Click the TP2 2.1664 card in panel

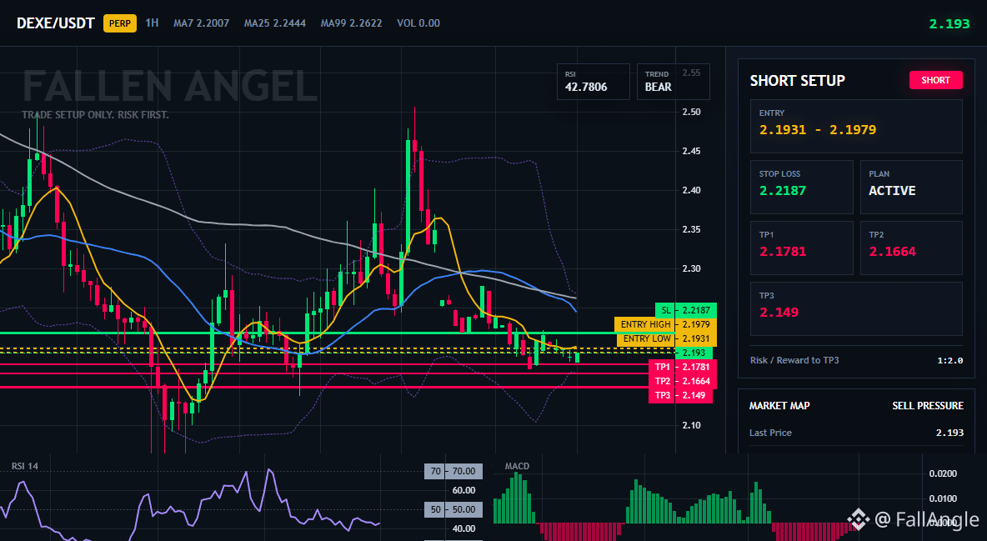coord(911,248)
